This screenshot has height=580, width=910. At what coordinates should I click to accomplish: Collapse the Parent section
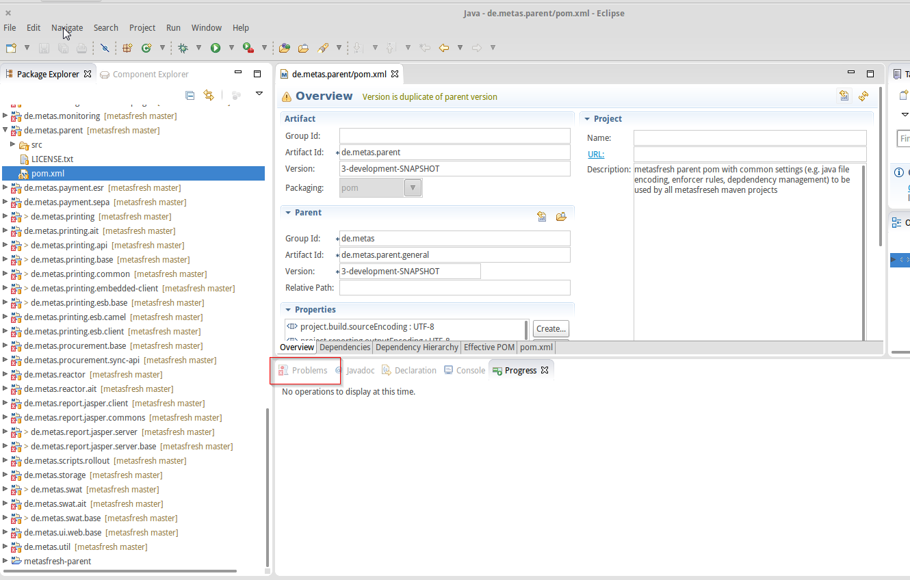289,213
